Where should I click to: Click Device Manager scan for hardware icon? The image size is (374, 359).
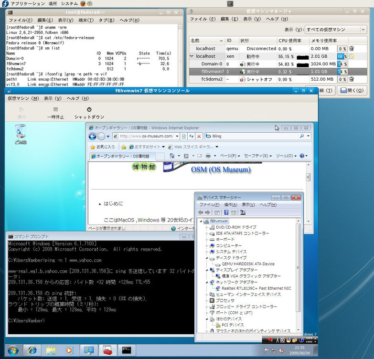pyautogui.click(x=243, y=212)
